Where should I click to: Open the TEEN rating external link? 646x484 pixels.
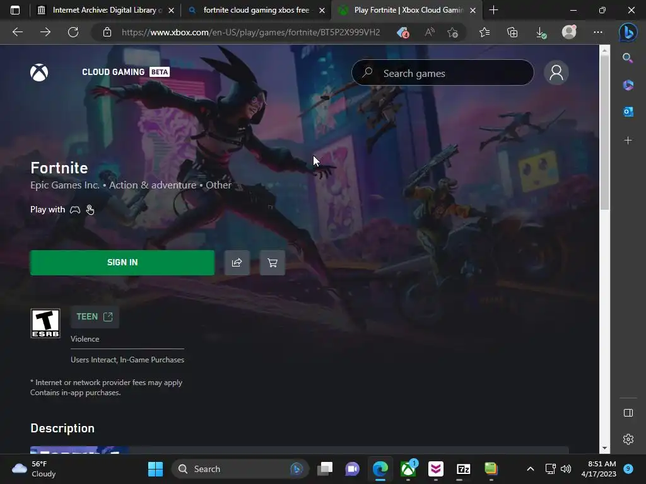[x=95, y=316]
